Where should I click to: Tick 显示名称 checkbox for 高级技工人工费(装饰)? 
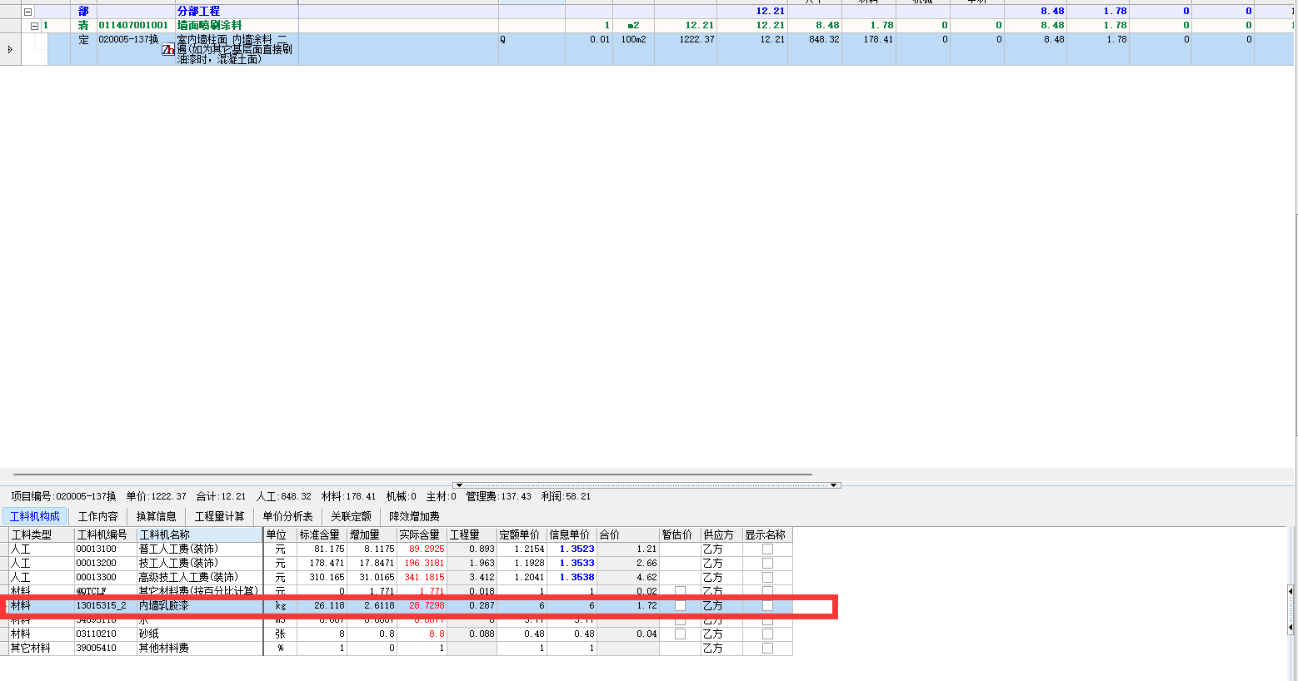click(767, 578)
